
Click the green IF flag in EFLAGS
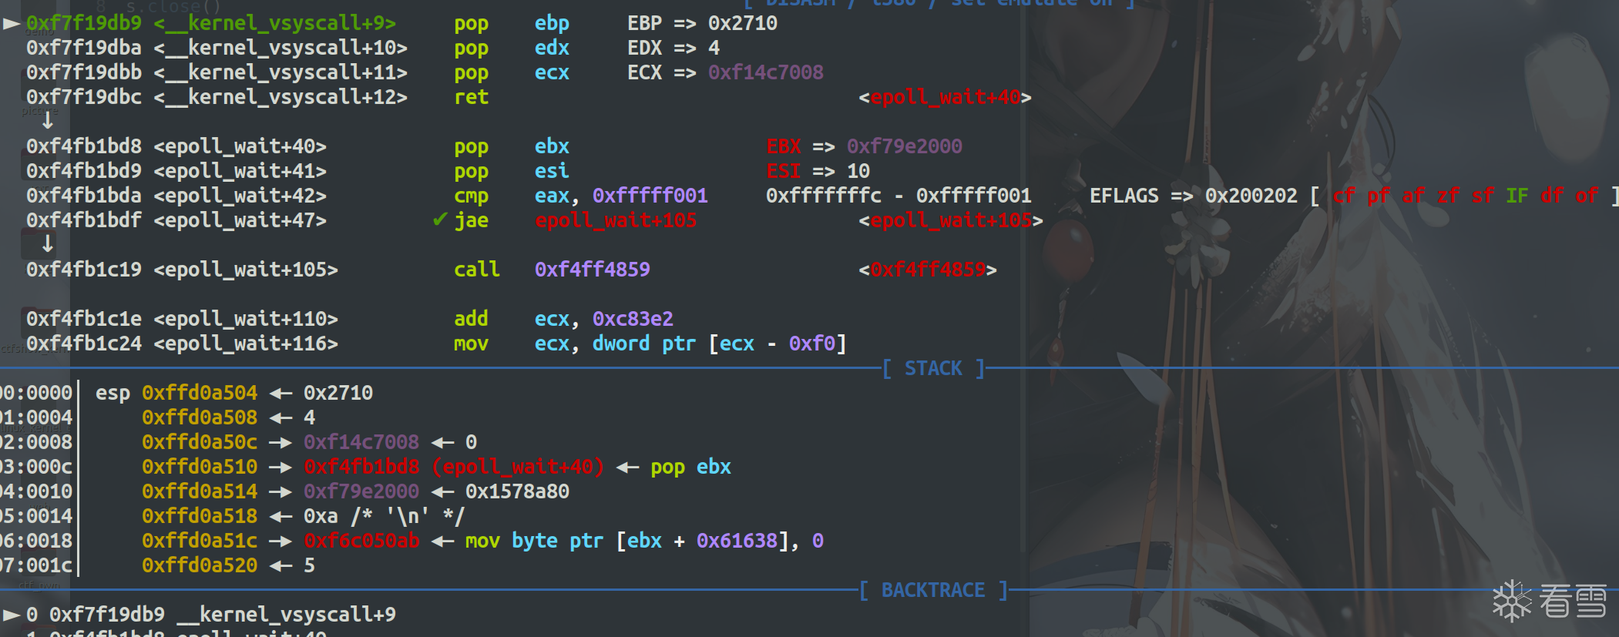[x=1517, y=196]
